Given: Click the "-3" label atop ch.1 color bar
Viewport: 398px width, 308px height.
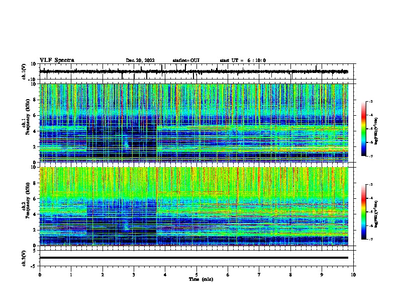Looking at the screenshot, I should pos(370,102).
